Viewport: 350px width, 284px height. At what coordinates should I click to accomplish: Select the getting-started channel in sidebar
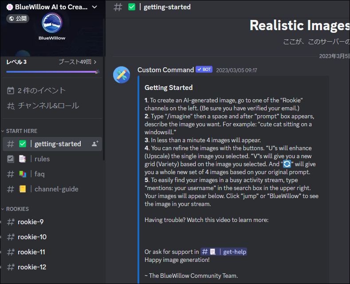(52, 144)
